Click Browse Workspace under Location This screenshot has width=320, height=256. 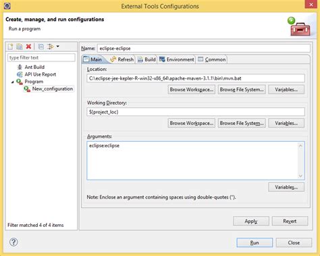click(x=192, y=90)
